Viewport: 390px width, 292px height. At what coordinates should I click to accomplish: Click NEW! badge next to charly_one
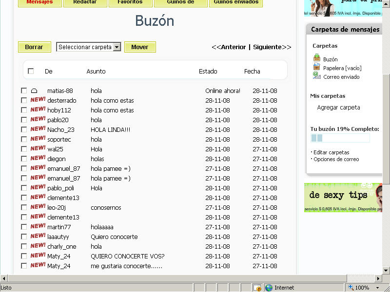coord(38,246)
